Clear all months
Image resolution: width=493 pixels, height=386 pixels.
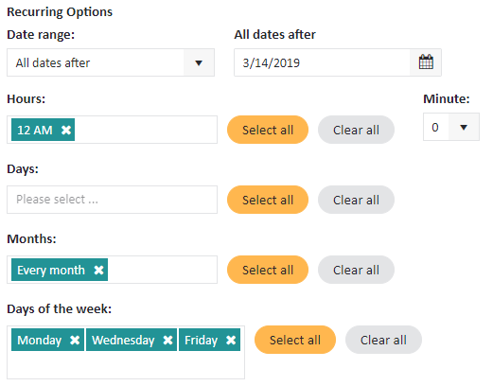pyautogui.click(x=356, y=270)
